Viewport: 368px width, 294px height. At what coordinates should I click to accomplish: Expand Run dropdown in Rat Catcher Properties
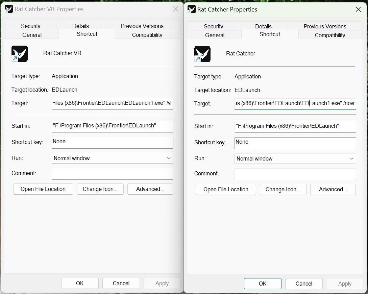tap(295, 158)
